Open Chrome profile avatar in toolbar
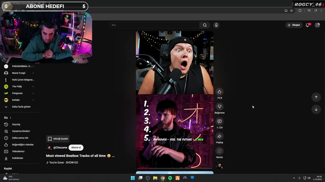This screenshot has width=325, height=182. 315,11
